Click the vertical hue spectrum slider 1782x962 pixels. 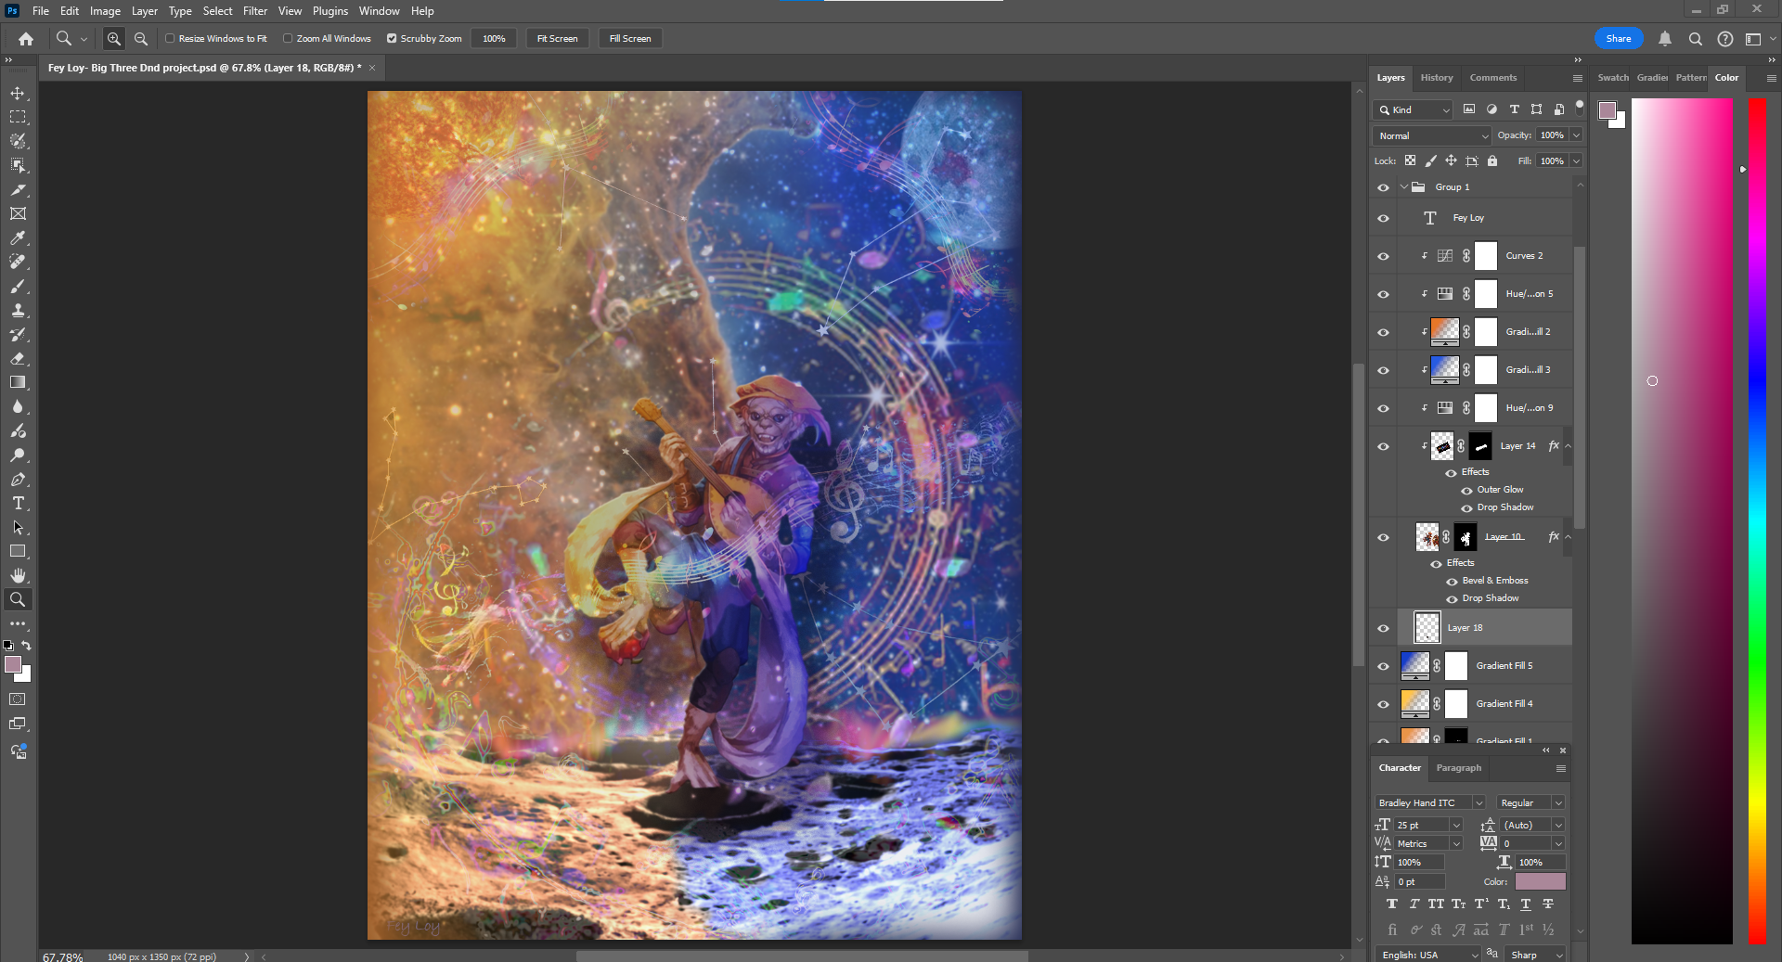coord(1758,521)
